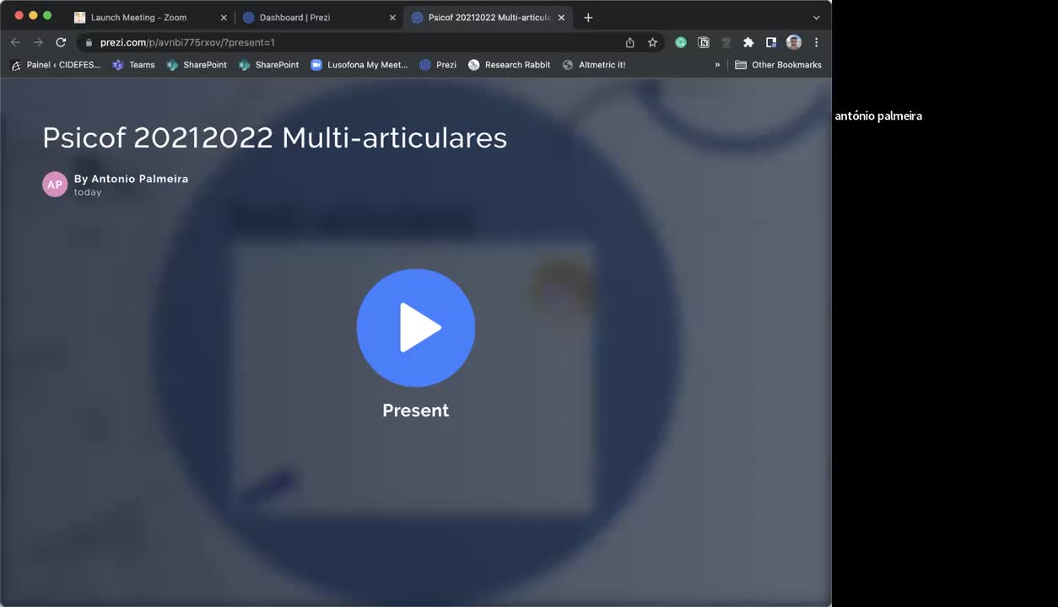Viewport: 1058px width, 607px height.
Task: Open the second SharePoint bookmark
Action: pos(268,65)
